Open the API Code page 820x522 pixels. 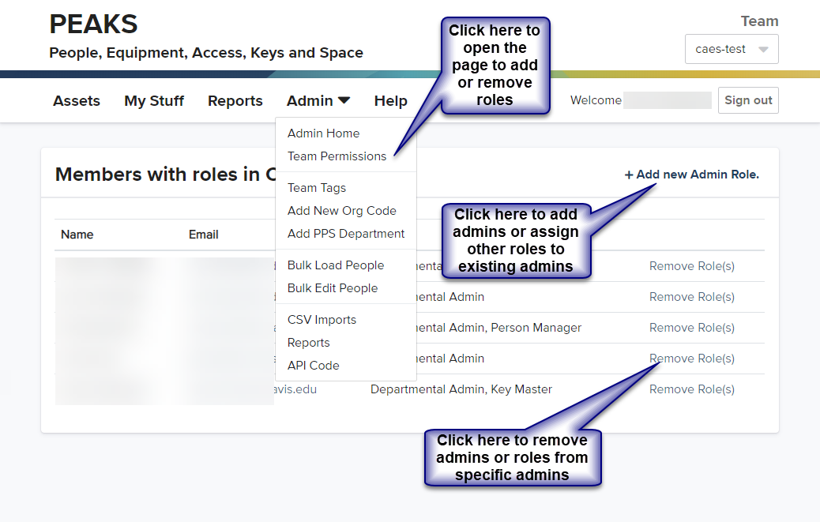coord(313,365)
